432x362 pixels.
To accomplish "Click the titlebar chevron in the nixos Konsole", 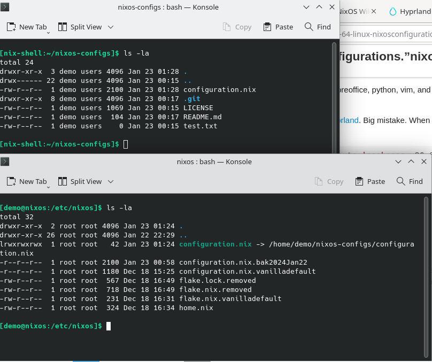I will [398, 161].
